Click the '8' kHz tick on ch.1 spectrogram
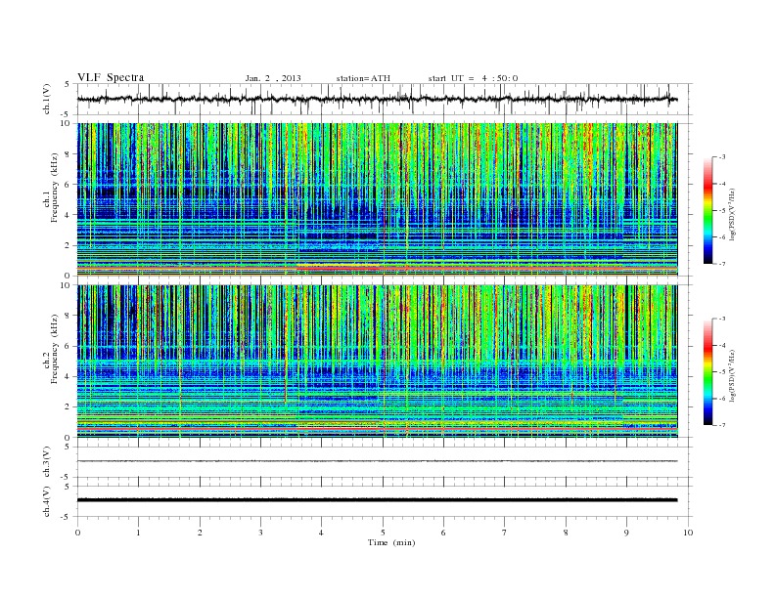The height and width of the screenshot is (598, 775). coord(68,154)
